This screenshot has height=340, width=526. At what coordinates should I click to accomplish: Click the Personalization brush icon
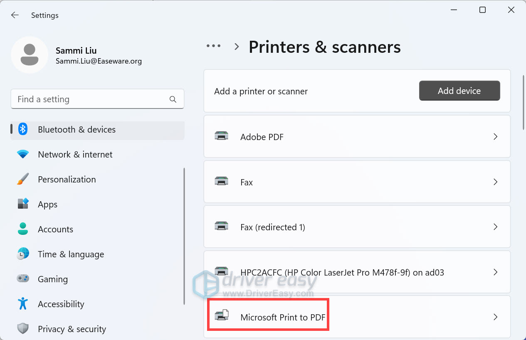tap(22, 179)
